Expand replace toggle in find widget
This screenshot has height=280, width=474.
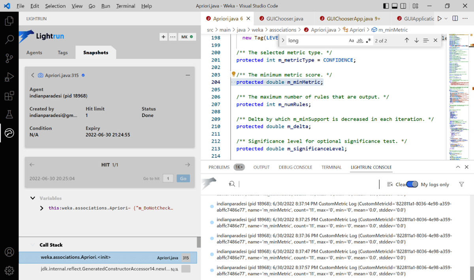[x=283, y=41]
